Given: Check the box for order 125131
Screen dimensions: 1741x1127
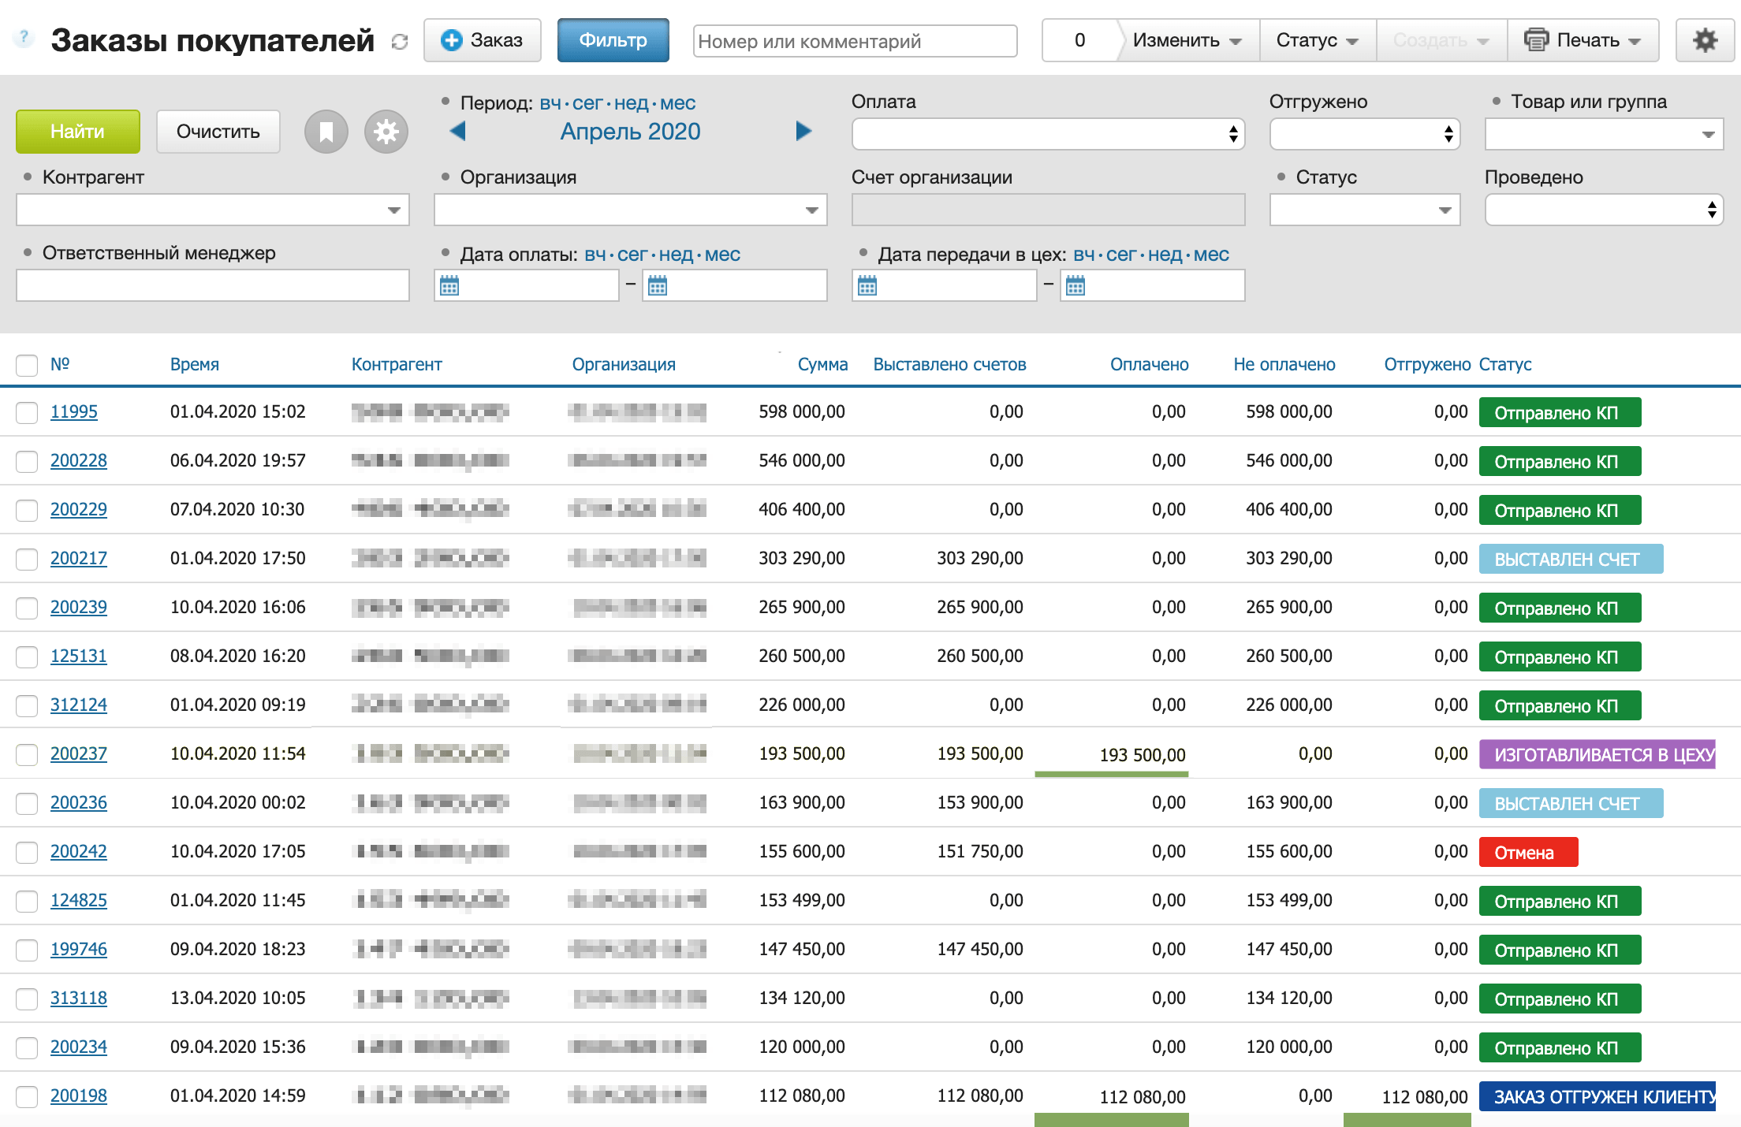Looking at the screenshot, I should tap(27, 656).
